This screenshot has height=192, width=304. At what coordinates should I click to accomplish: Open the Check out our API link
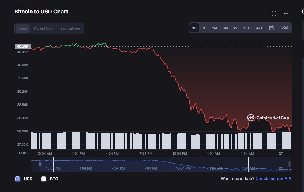(273, 179)
